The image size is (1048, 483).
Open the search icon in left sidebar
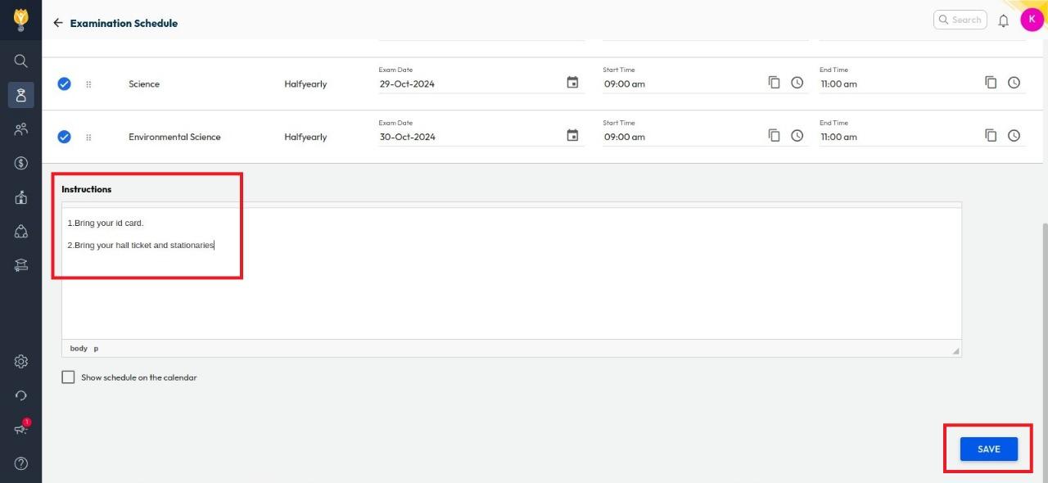21,61
